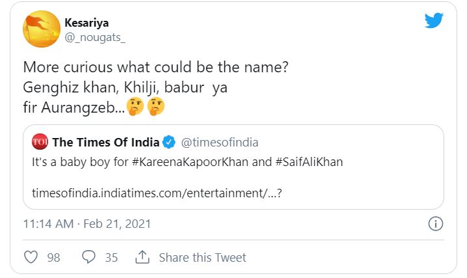Click the share arrow icon

142,257
